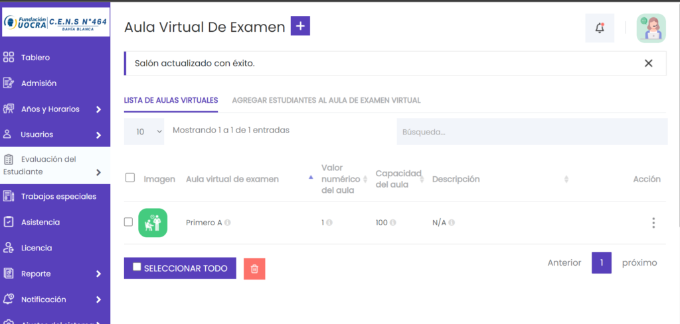The image size is (680, 324).
Task: Expand the Años y Horarios chevron
Action: click(x=98, y=109)
